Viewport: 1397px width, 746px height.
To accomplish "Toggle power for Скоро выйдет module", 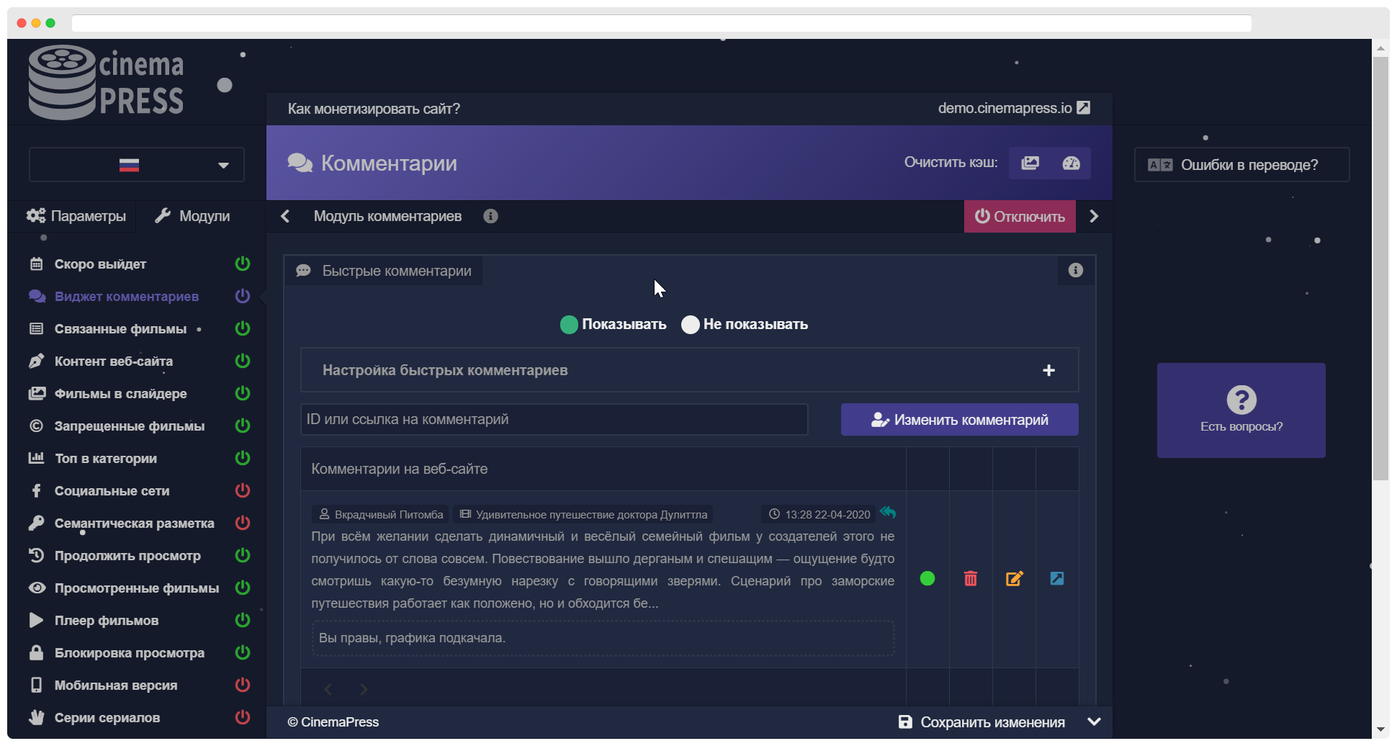I will (x=243, y=264).
